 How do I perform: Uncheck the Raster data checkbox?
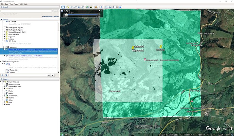(x=6, y=70)
